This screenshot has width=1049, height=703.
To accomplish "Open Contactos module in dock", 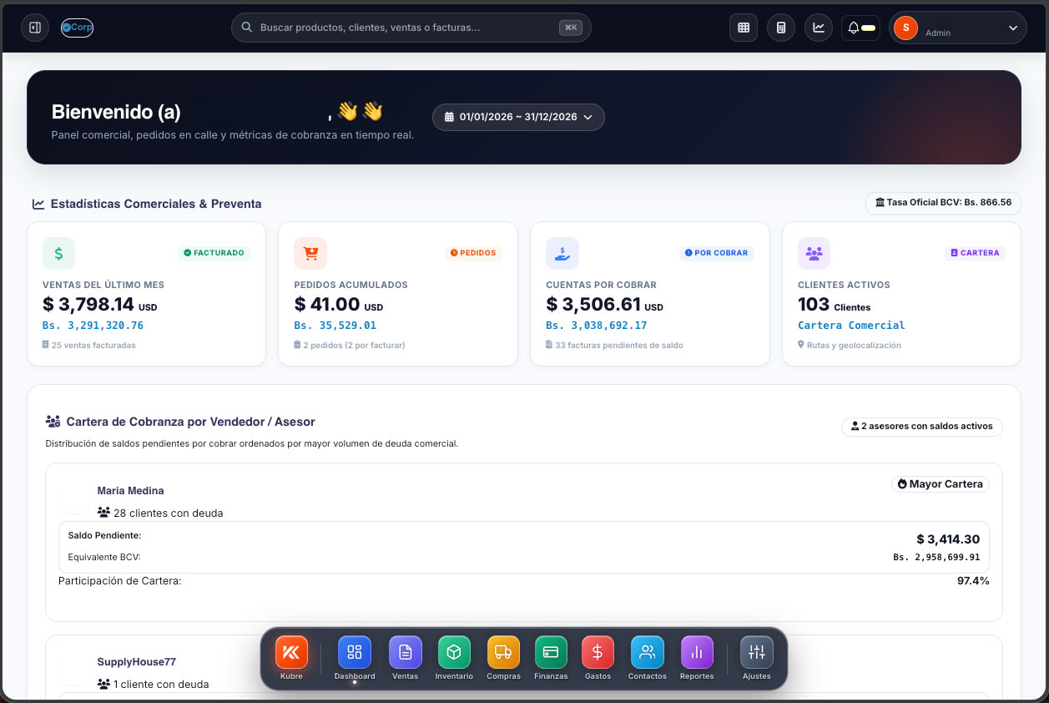I will click(x=648, y=658).
